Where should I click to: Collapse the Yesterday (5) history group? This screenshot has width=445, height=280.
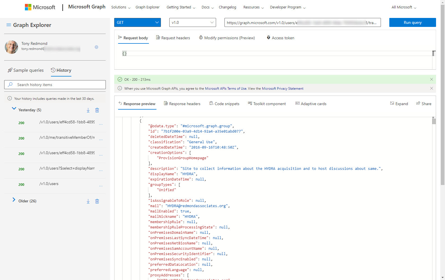click(x=14, y=108)
